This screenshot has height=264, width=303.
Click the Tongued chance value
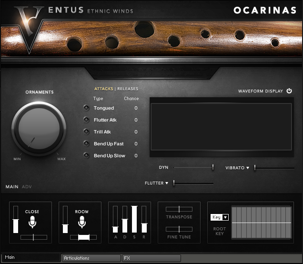136,108
